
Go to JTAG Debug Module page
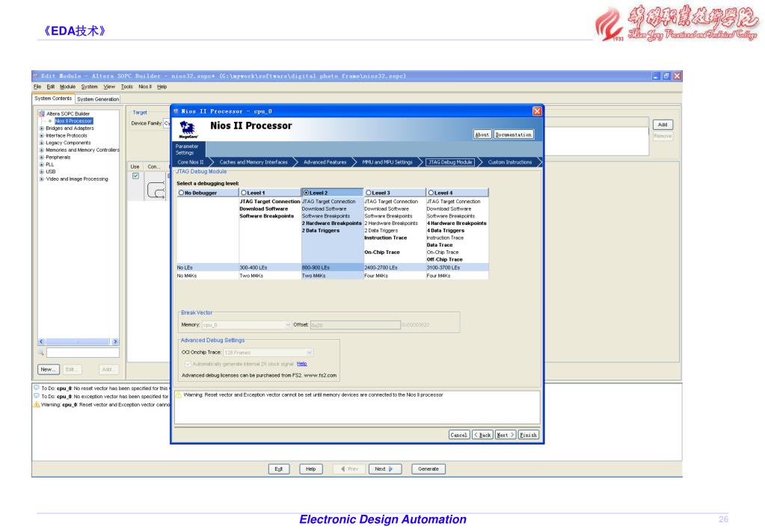[x=450, y=162]
